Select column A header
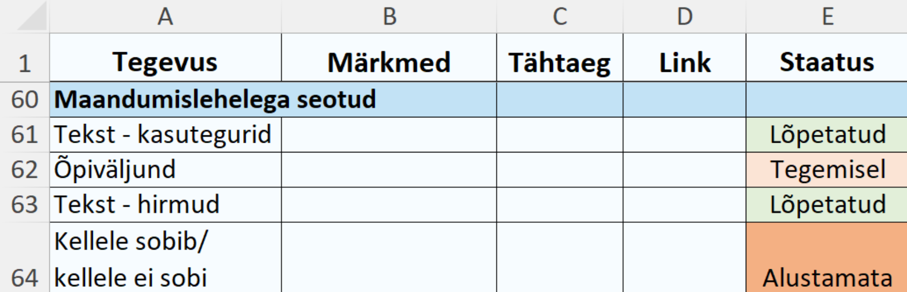907x292 pixels. click(165, 17)
